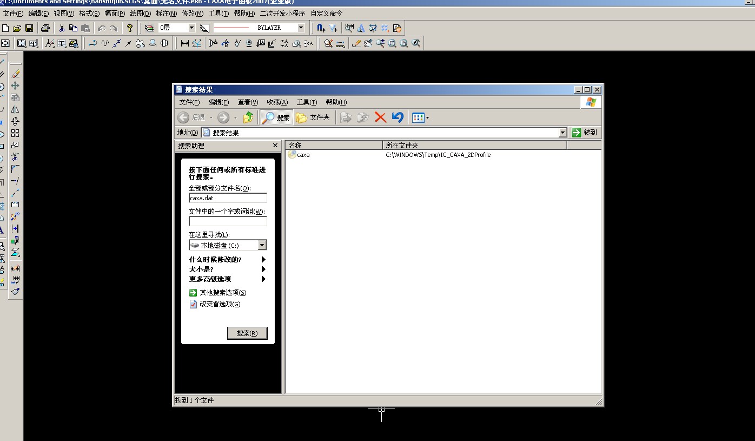The image size is (755, 441).
Task: Open the back button history dropdown arrow
Action: [210, 117]
